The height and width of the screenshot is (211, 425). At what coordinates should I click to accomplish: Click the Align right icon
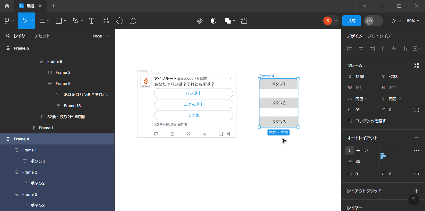click(372, 49)
